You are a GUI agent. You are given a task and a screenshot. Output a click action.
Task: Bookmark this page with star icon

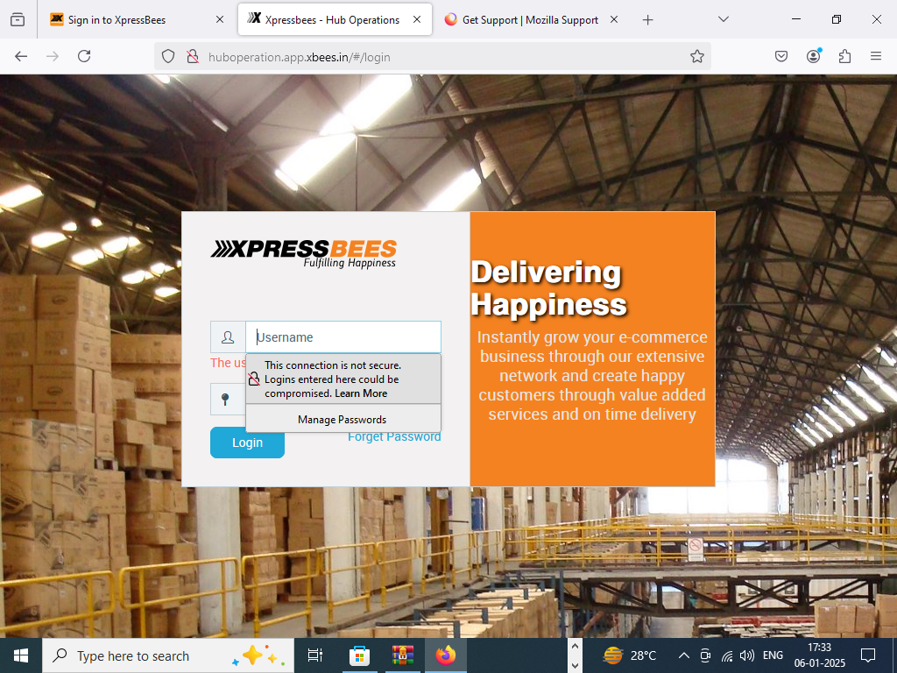click(x=696, y=57)
